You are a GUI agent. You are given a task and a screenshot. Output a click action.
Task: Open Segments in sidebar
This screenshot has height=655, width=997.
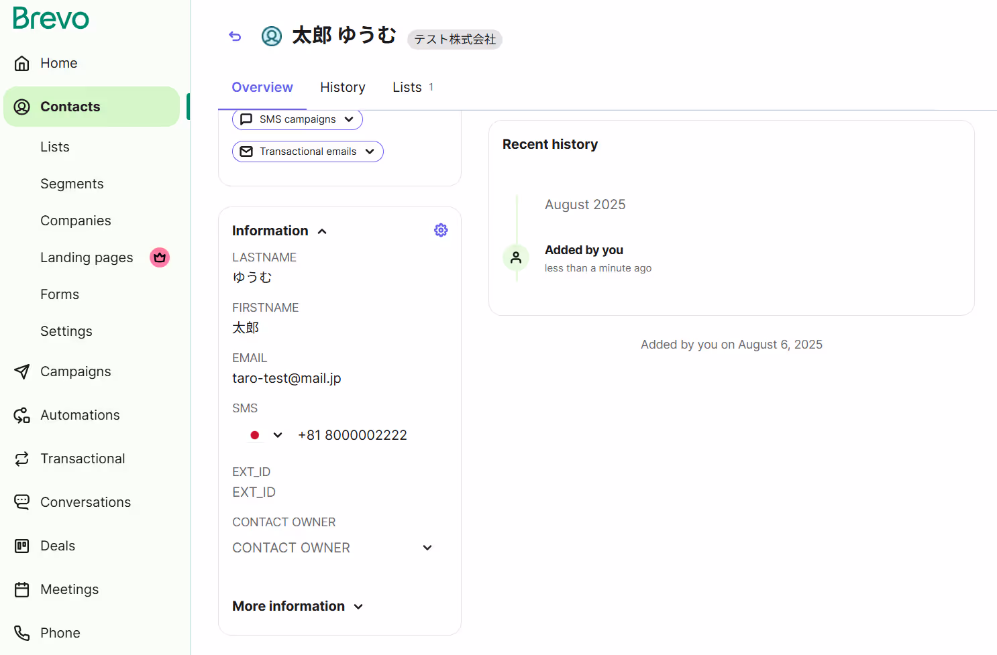coord(72,184)
